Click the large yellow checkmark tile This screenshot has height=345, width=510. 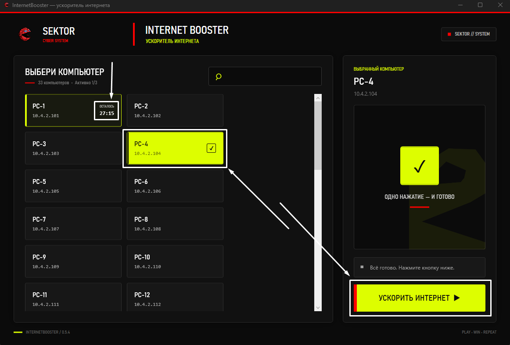419,165
